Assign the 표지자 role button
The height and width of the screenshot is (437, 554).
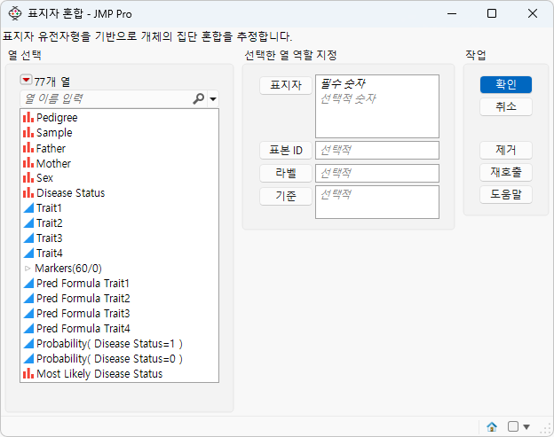(x=286, y=85)
